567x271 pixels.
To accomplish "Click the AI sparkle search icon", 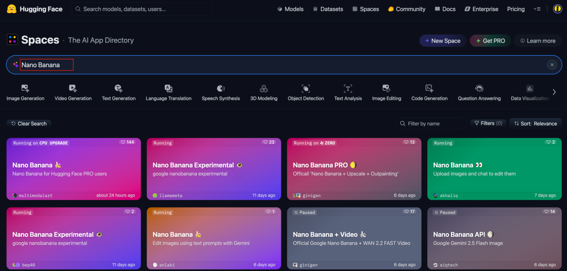I will point(16,65).
